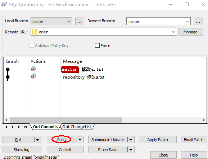208x159 pixels.
Task: Click the Commit button
Action: 65,150
